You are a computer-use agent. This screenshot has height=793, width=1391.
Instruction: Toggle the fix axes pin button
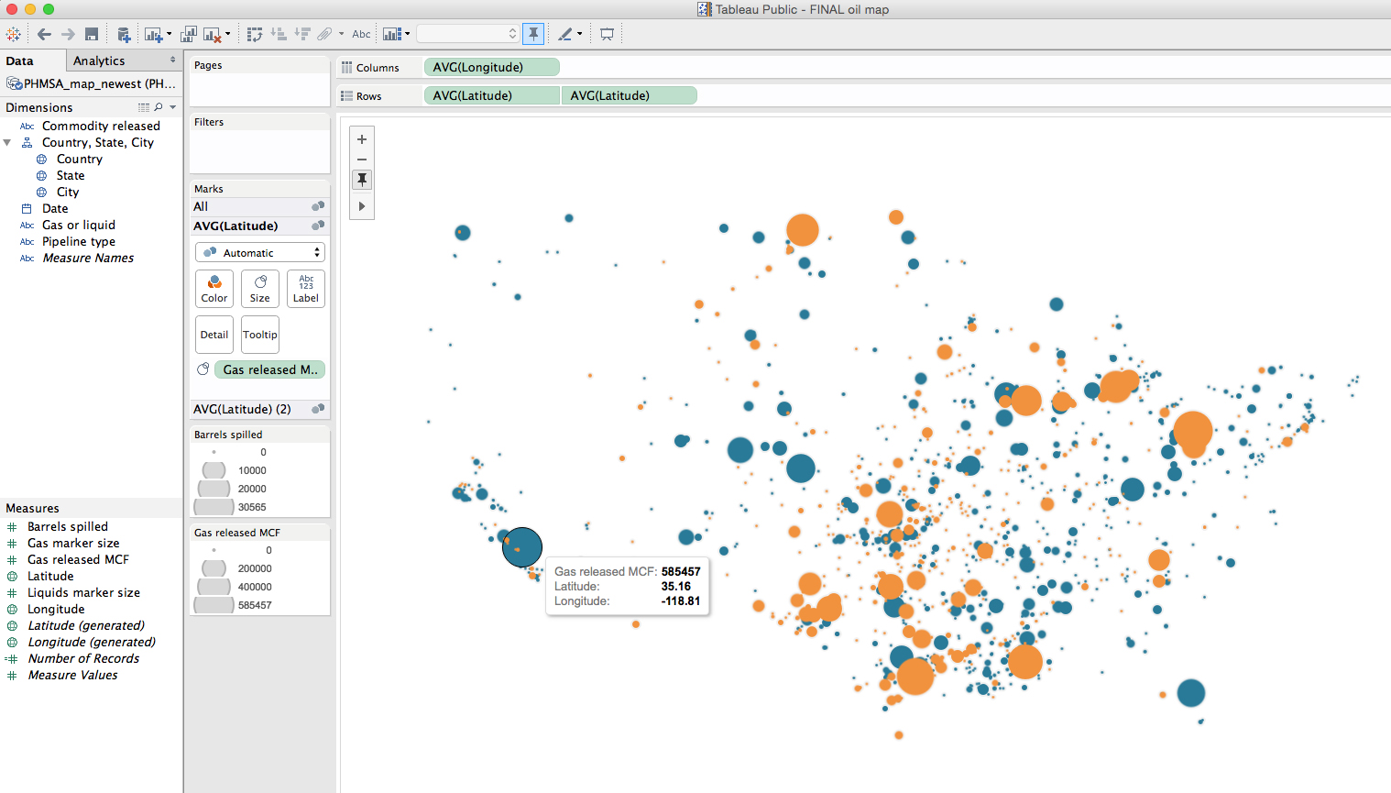(x=533, y=34)
